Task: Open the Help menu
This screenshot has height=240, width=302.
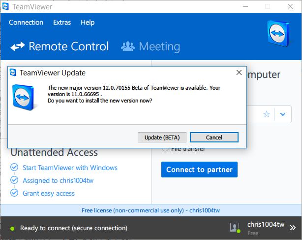Action: point(88,22)
